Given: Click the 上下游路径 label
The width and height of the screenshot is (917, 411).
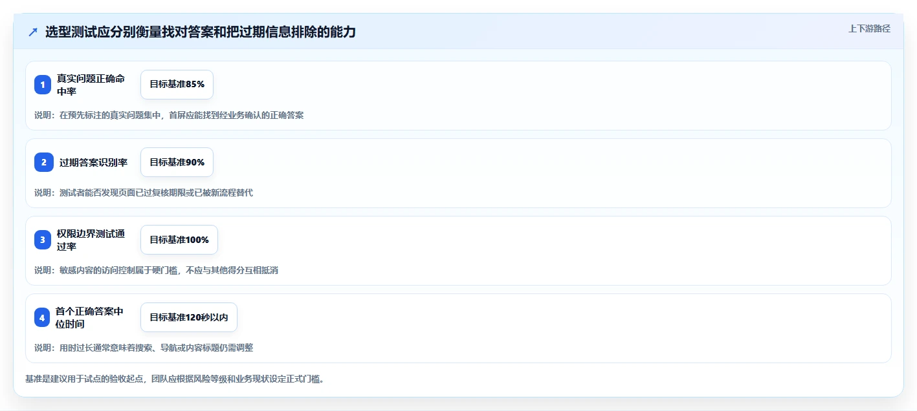Looking at the screenshot, I should pos(870,28).
